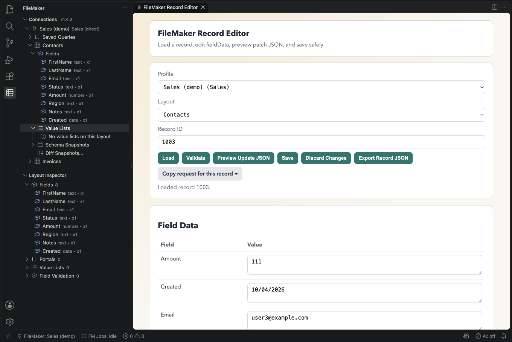Close the FileMaker Record Editor tab

[x=203, y=7]
